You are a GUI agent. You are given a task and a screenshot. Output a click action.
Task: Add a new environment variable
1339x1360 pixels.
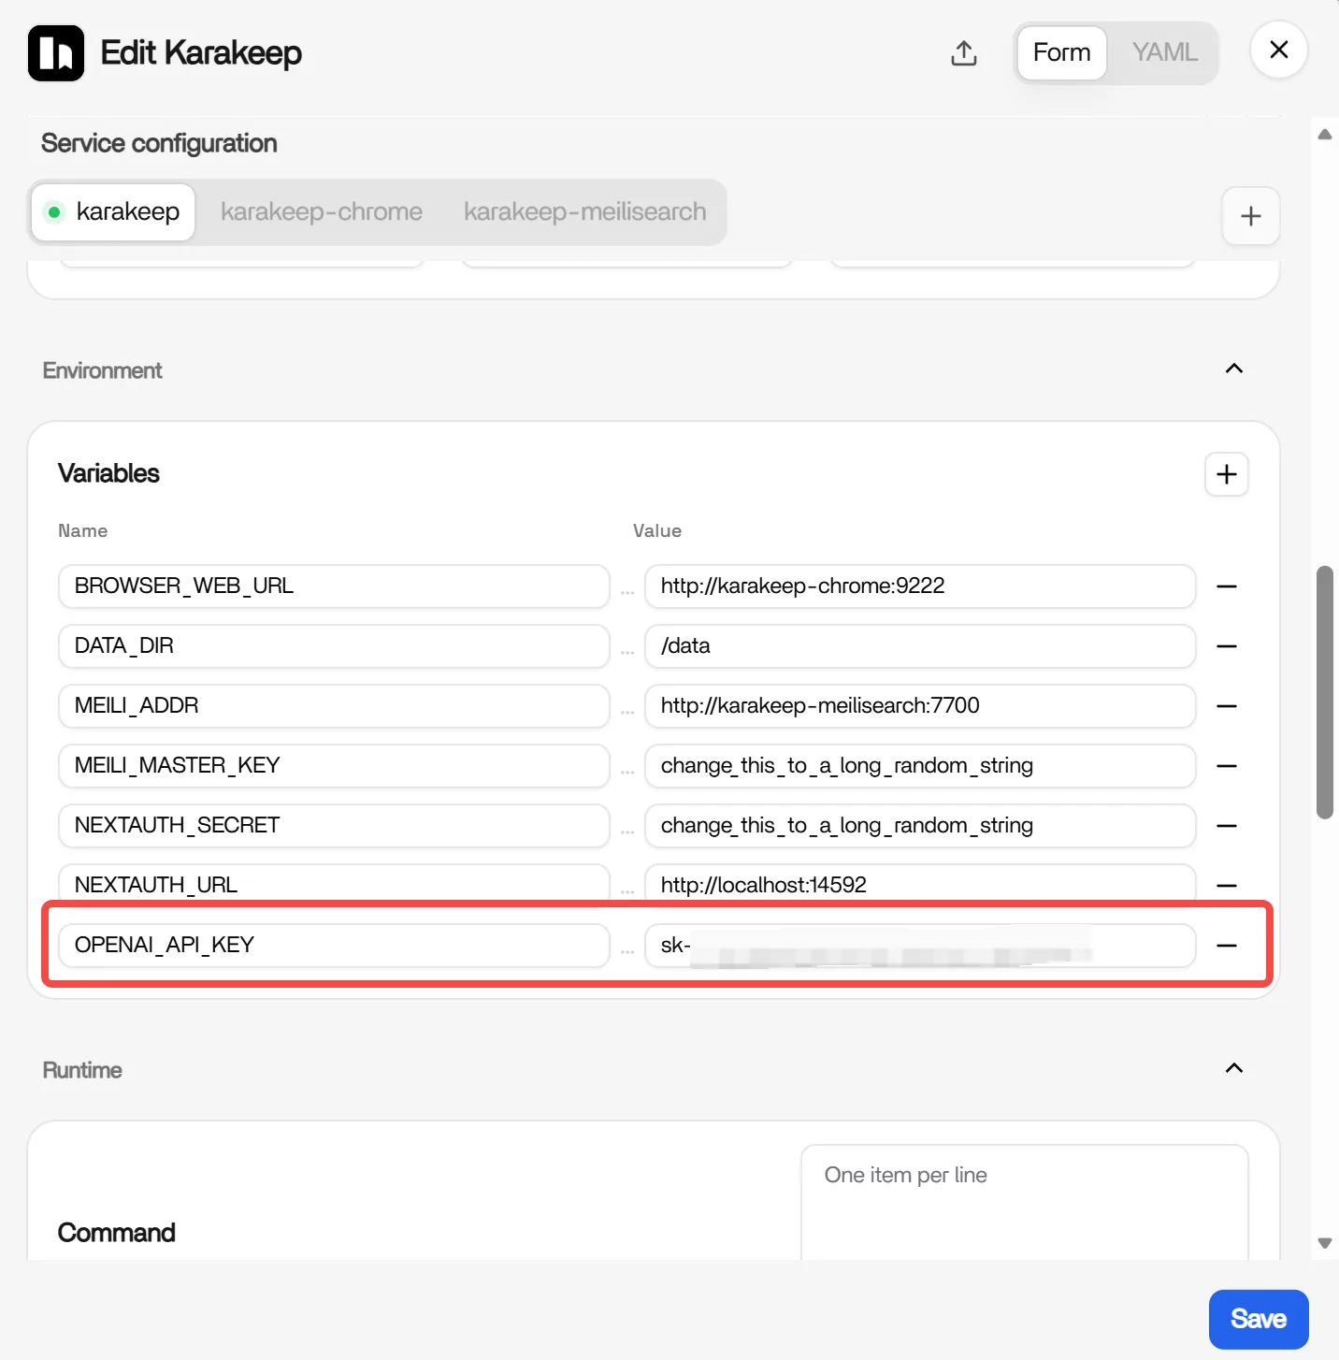[x=1227, y=474]
